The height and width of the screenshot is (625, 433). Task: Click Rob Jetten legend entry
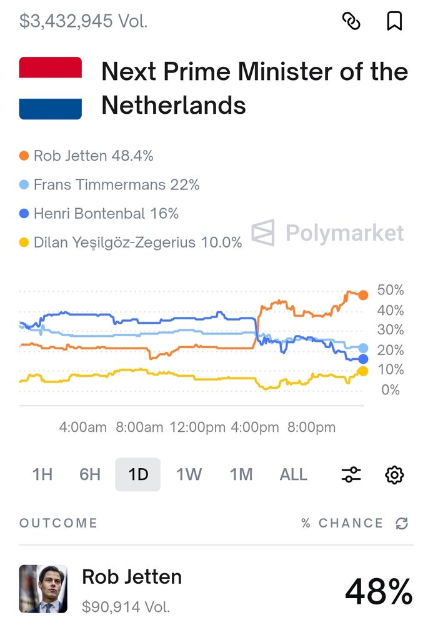[x=87, y=156]
